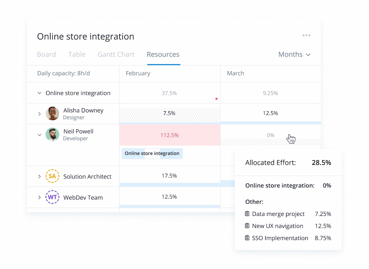Screen dimensions: 369x269
Task: Collapse the Online store integration group row
Action: pos(40,93)
